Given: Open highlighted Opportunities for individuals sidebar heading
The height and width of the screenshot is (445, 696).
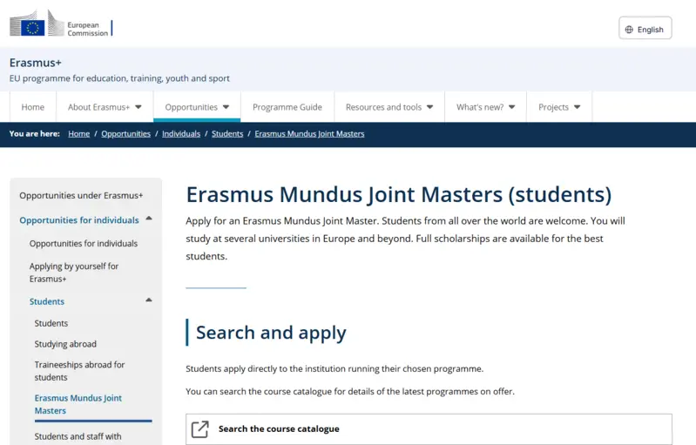Looking at the screenshot, I should pos(79,220).
